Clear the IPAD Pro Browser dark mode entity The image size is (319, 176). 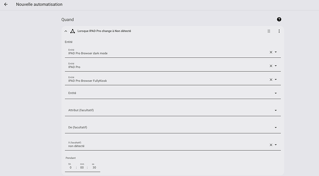[x=271, y=52]
